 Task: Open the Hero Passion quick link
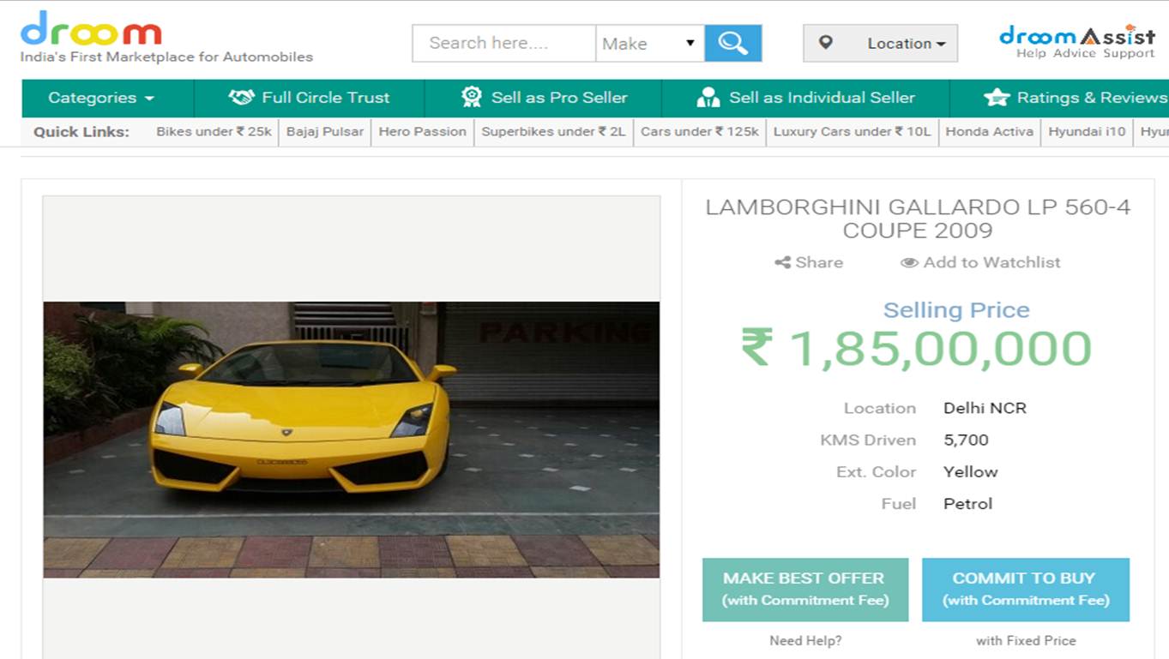[x=422, y=132]
